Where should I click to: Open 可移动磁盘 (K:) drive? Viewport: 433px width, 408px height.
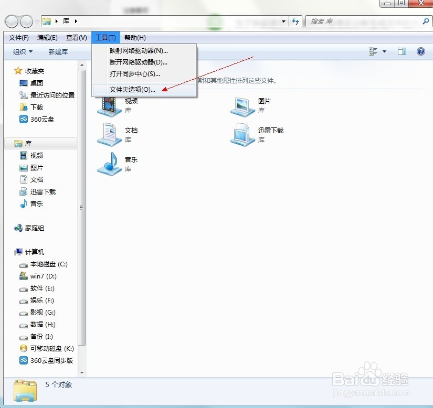47,348
